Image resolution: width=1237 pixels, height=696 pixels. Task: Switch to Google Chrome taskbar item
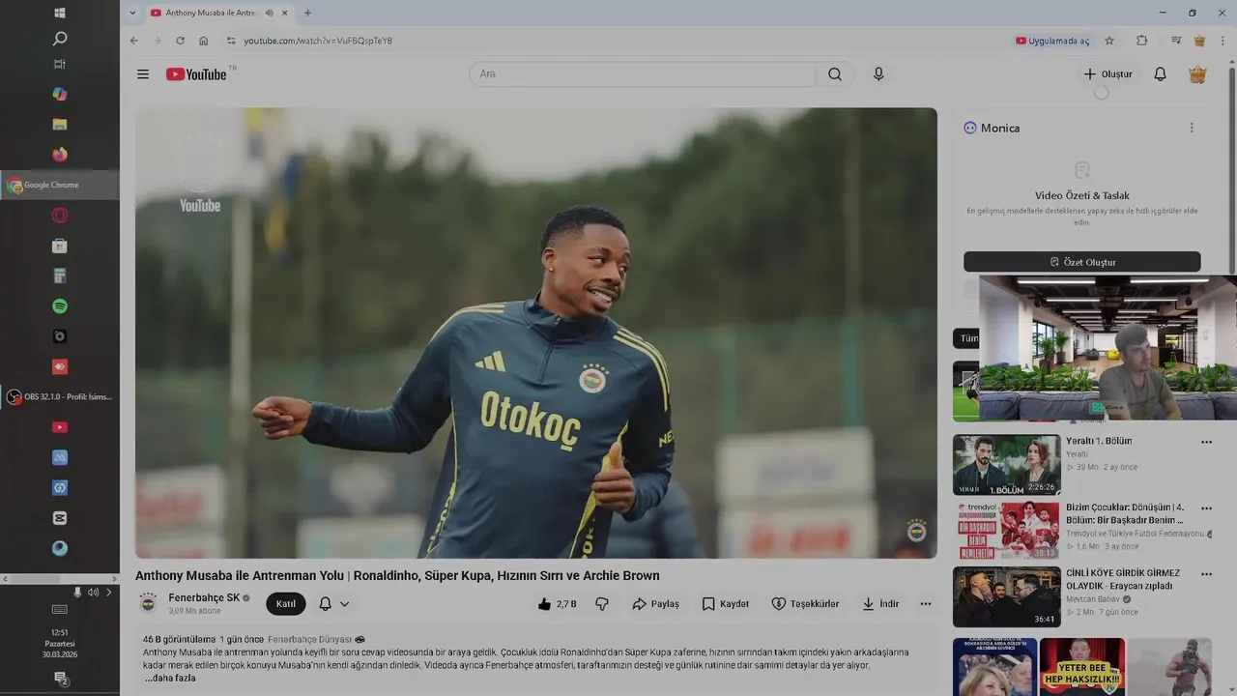[x=60, y=185]
